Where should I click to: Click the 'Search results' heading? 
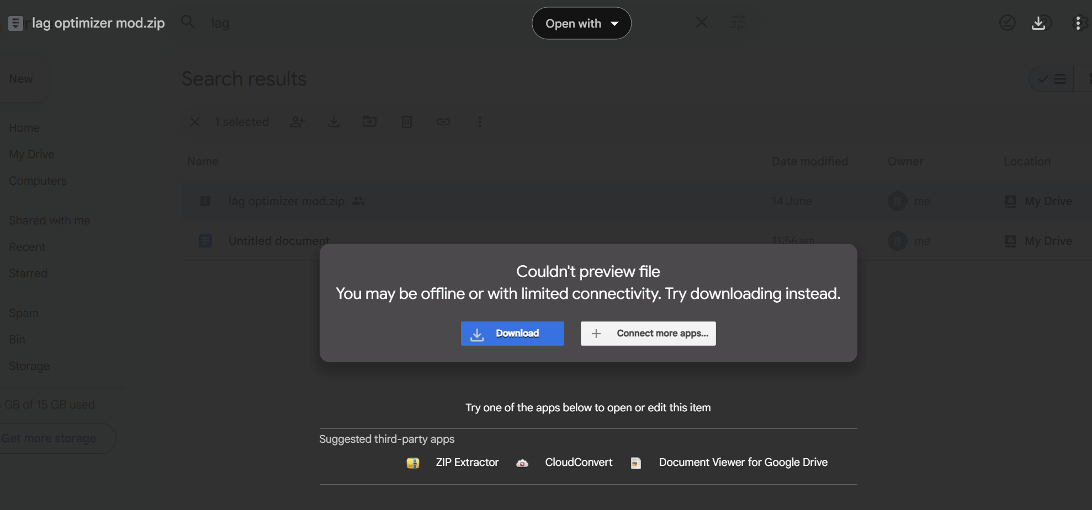(x=244, y=79)
